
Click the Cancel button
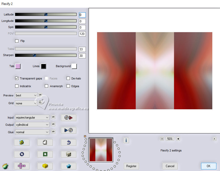[170, 166]
